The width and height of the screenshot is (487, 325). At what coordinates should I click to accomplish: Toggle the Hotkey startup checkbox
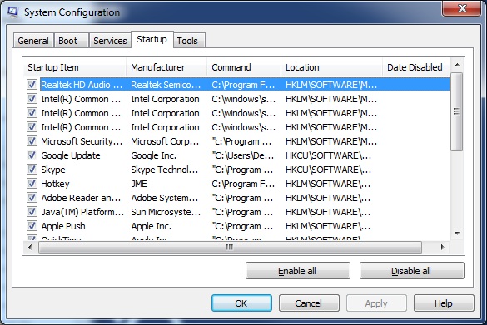[32, 184]
